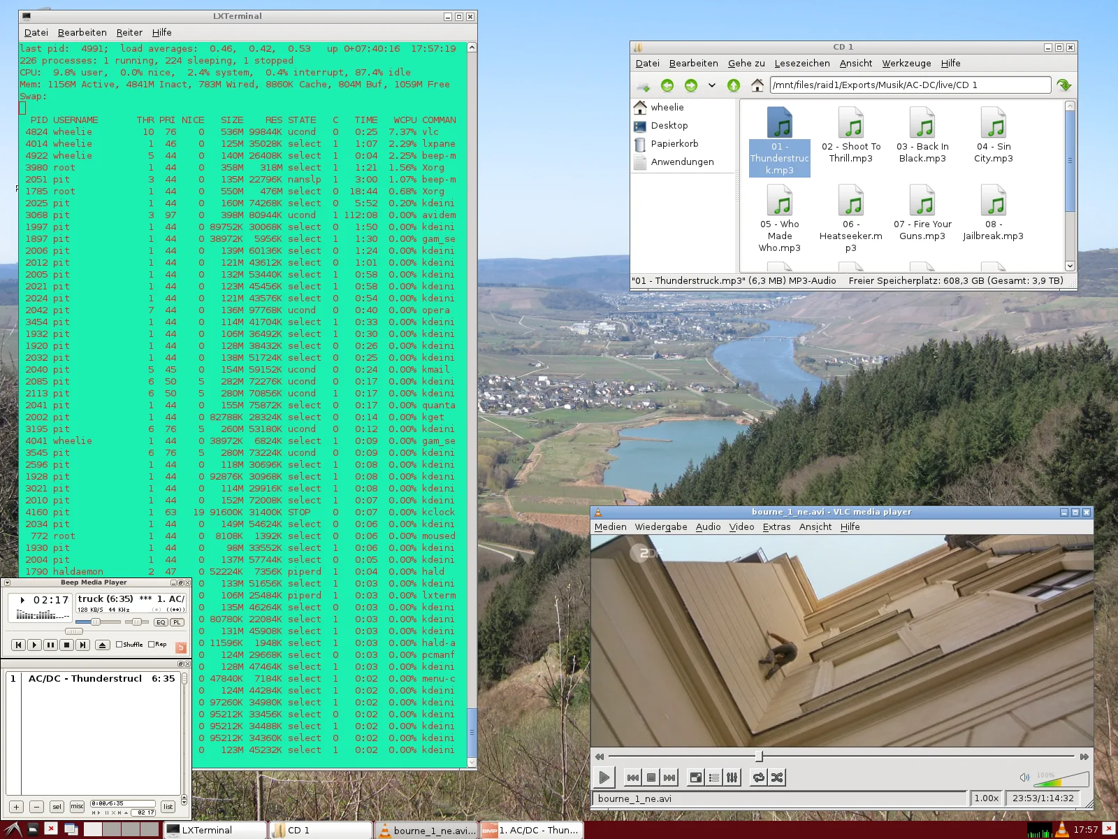This screenshot has height=839, width=1118.
Task: Click VLC elapsed time 23:53/1:14:32 display
Action: tap(1043, 798)
